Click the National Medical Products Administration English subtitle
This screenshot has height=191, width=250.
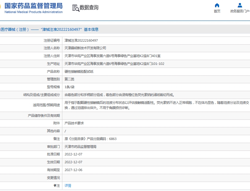[x=34, y=12]
